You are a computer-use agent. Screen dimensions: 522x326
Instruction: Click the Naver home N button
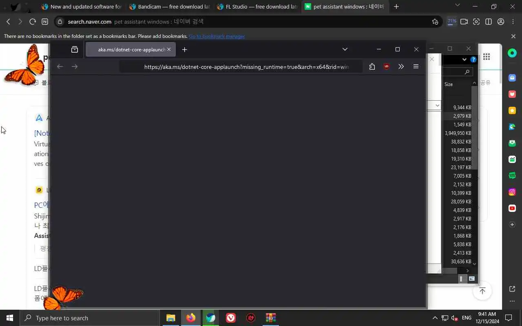coord(45,22)
